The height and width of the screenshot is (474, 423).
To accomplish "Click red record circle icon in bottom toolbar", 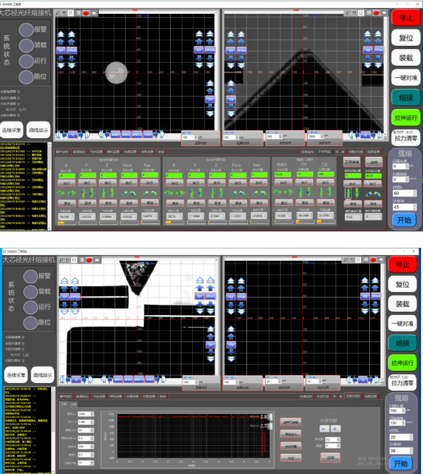I will 86,260.
